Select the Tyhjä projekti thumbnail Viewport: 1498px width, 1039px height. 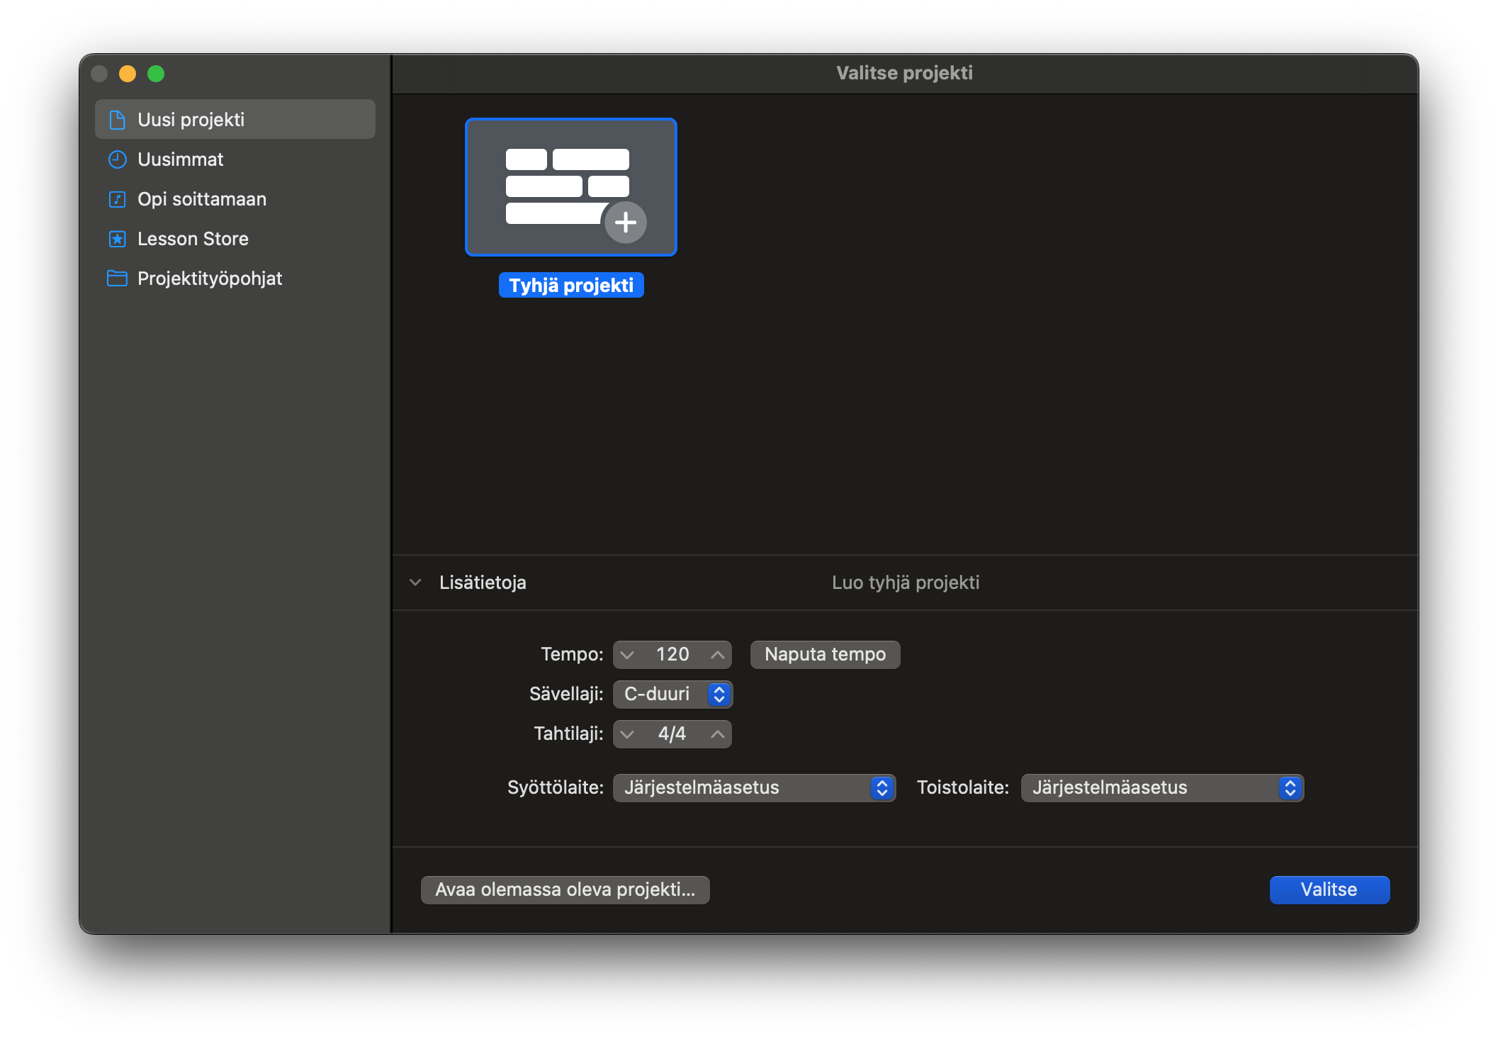570,187
